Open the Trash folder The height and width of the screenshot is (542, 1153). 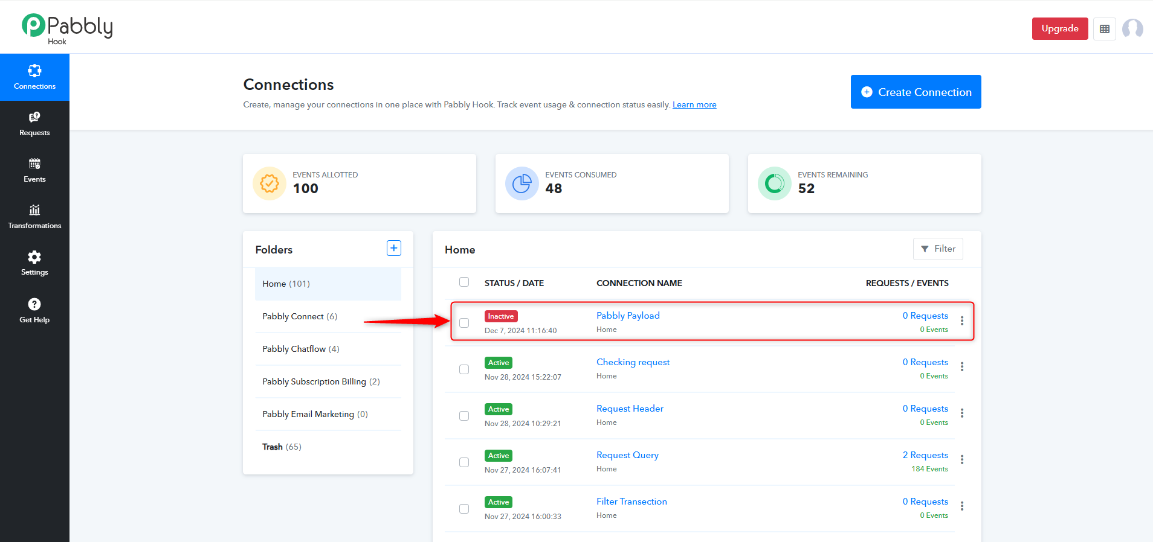click(x=328, y=447)
